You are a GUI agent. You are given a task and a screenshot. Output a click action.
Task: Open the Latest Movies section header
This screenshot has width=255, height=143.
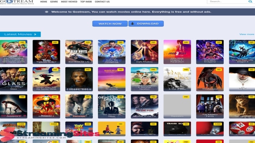point(20,34)
